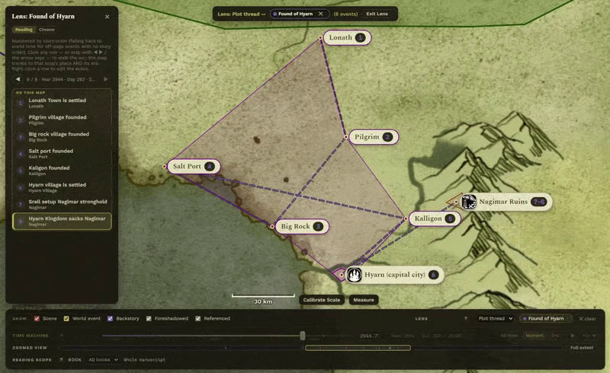Select 'Big rock village founded' event row
The width and height of the screenshot is (610, 373).
click(63, 137)
